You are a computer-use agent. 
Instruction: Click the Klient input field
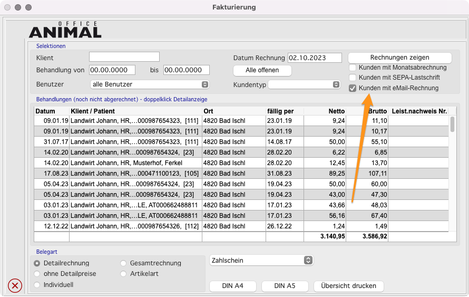(x=124, y=57)
